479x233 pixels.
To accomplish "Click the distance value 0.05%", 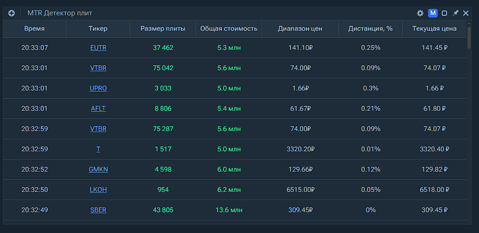I will click(371, 190).
